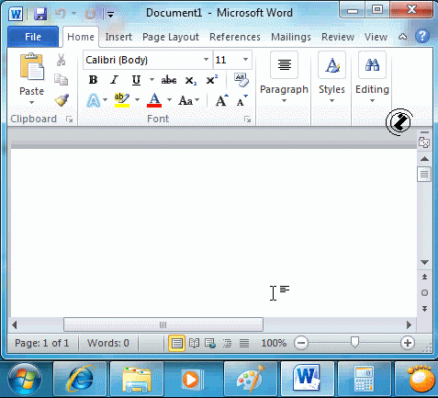Image resolution: width=438 pixels, height=398 pixels.
Task: Open the Clipboard dialog launcher
Action: [70, 119]
